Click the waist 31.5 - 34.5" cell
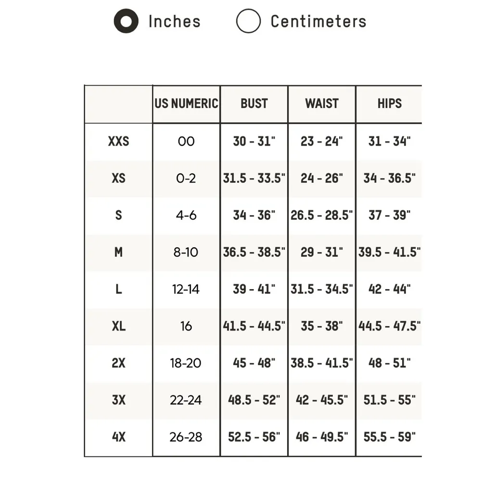 coord(322,289)
